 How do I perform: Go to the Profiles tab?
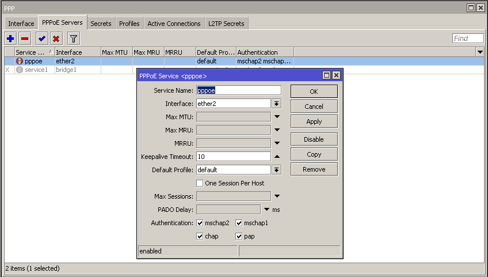(129, 24)
